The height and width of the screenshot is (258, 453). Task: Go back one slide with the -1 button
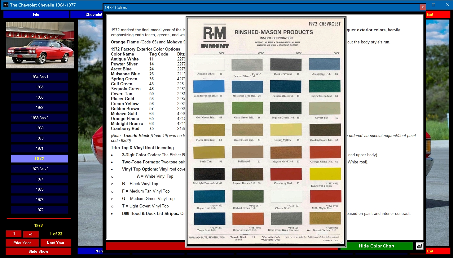[x=14, y=234]
